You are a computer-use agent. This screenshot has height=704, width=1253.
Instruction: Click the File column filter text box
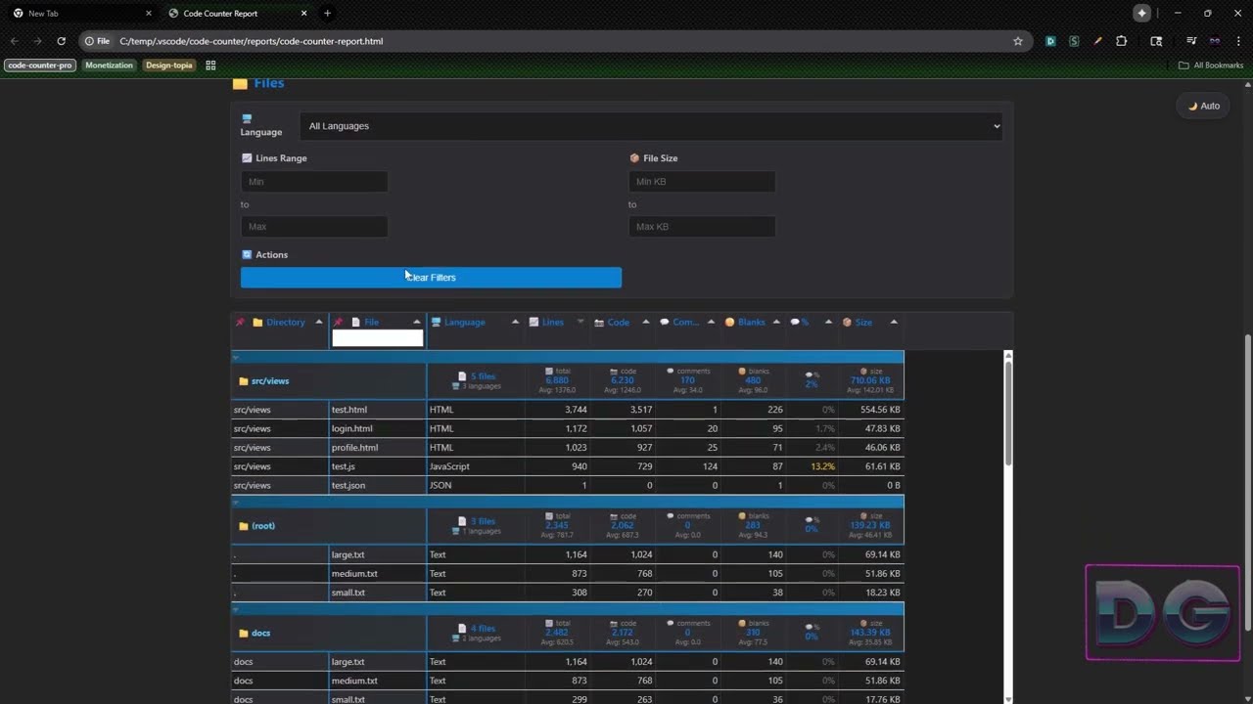(x=377, y=338)
